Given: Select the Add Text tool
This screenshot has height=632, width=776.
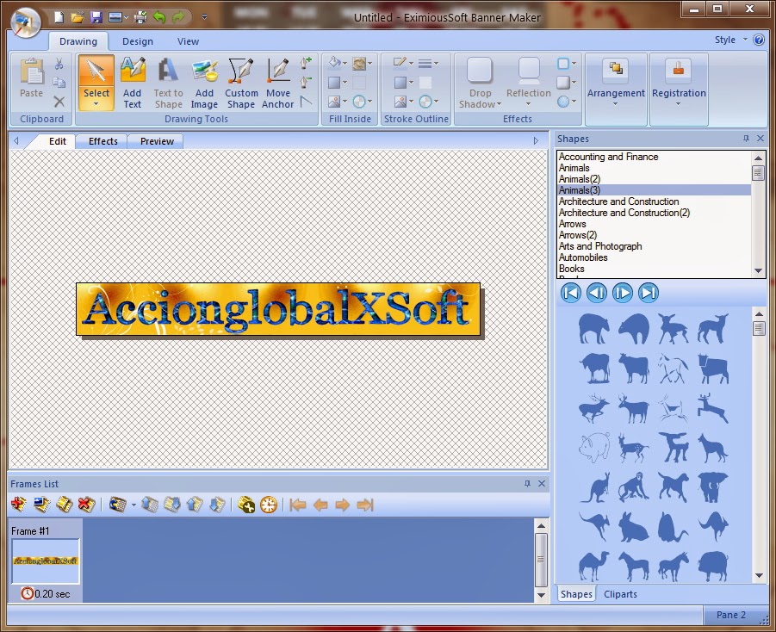Looking at the screenshot, I should click(132, 82).
